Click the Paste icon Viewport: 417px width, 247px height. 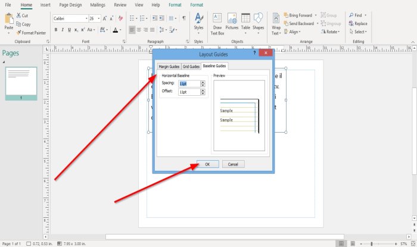click(9, 19)
